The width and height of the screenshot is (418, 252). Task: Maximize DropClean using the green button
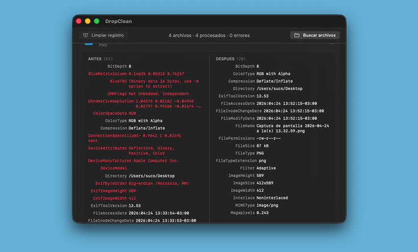97,21
